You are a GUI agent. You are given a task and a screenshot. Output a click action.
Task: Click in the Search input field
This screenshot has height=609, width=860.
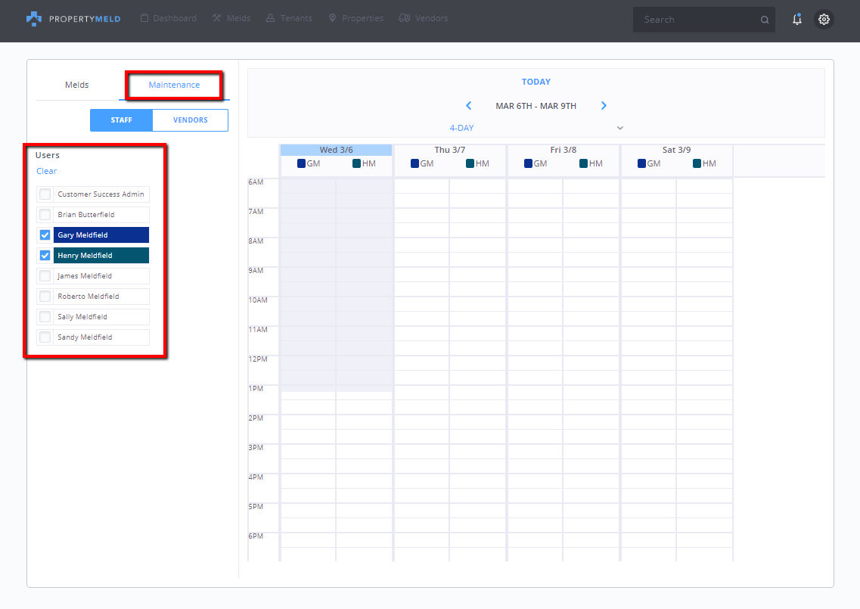point(696,20)
